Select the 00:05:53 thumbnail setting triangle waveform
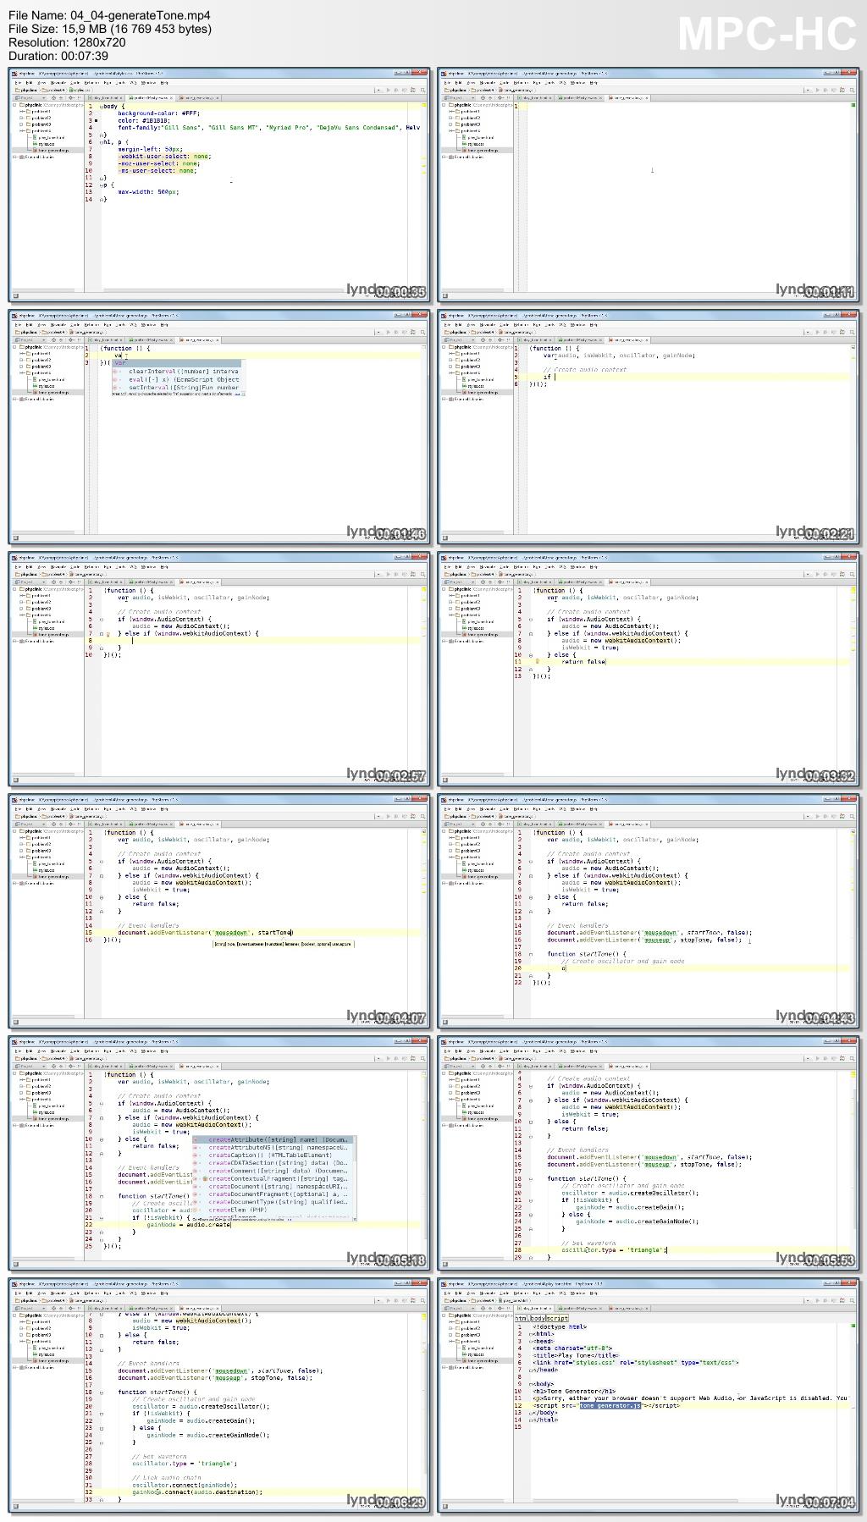The image size is (867, 1522). coord(649,1154)
